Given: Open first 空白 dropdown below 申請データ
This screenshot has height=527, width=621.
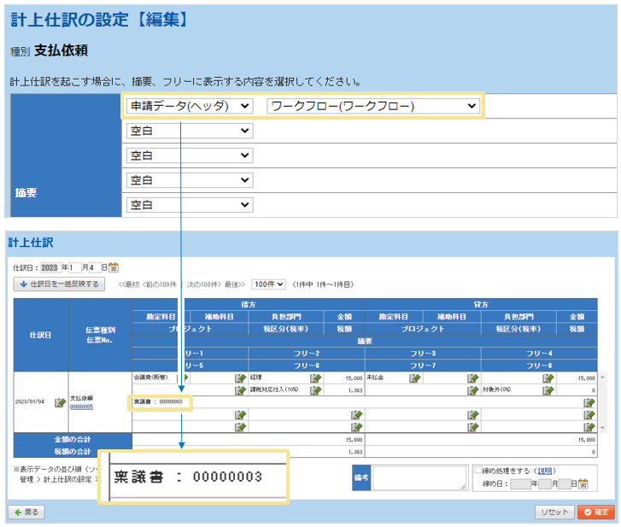Looking at the screenshot, I should (190, 131).
